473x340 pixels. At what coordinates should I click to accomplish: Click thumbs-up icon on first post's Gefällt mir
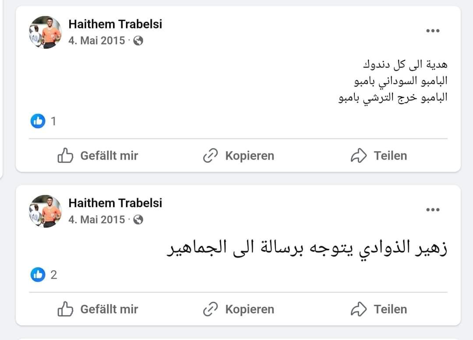pos(65,156)
